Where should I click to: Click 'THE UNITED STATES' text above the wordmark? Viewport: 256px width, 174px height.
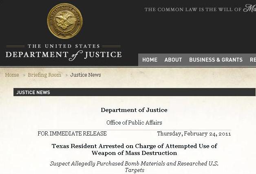(x=64, y=46)
